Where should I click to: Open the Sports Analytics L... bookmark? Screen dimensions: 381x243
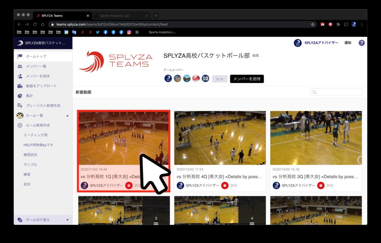click(x=162, y=32)
